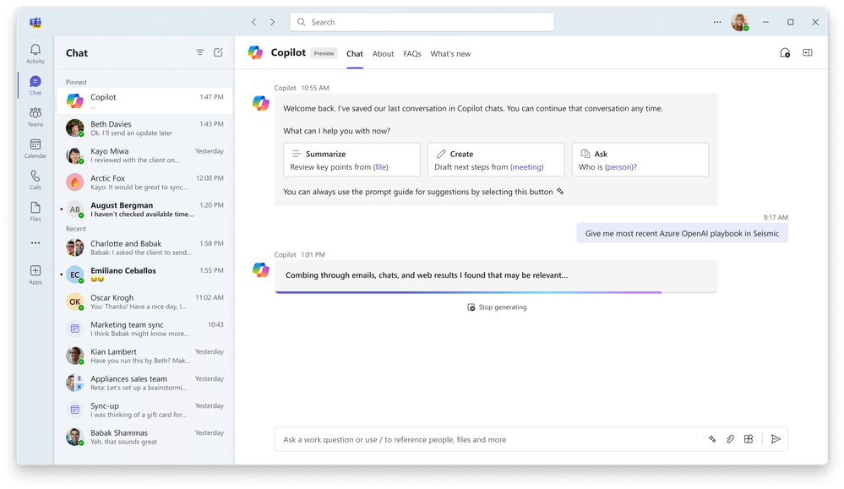Open the pinned Copilot chat
The width and height of the screenshot is (844, 489).
pyautogui.click(x=144, y=101)
